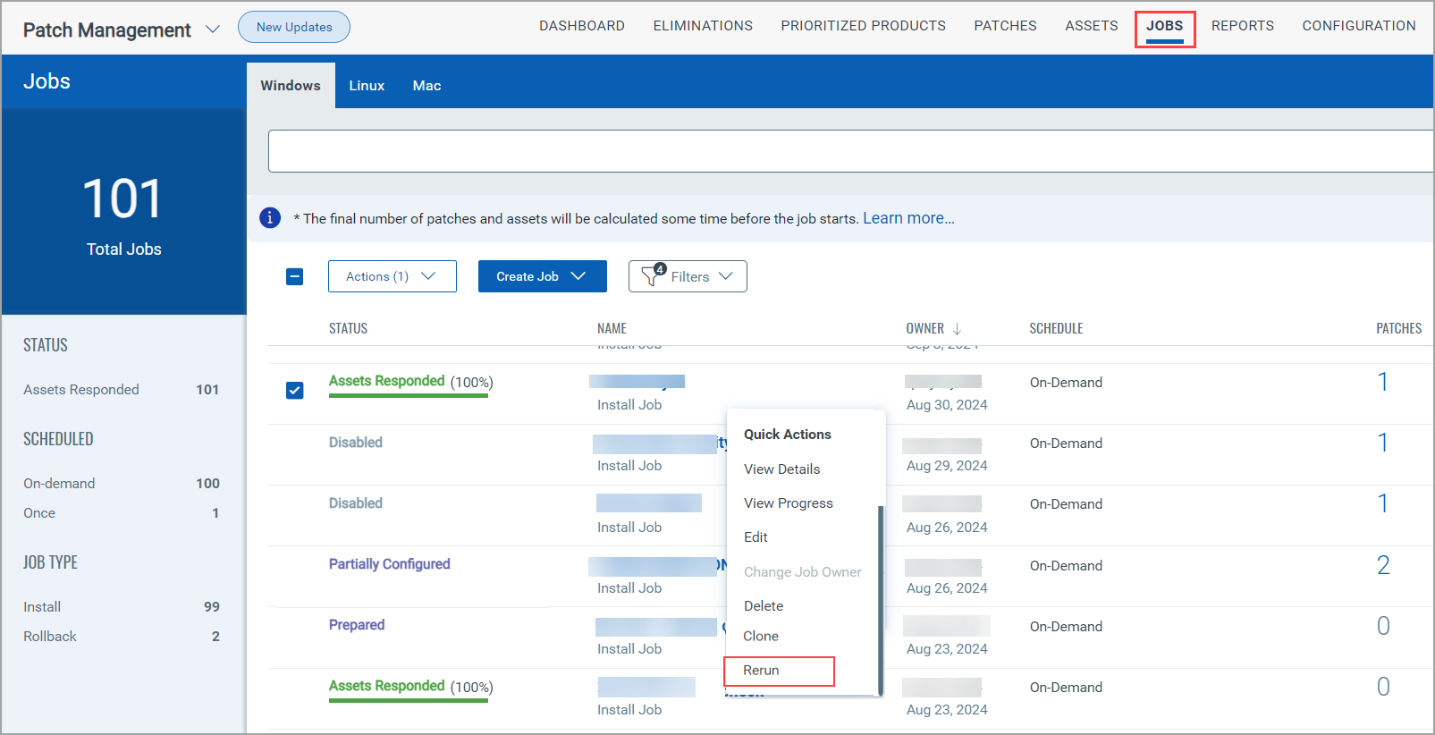Click Assets Responded status on Aug 30 row
The image size is (1435, 735).
tap(386, 381)
